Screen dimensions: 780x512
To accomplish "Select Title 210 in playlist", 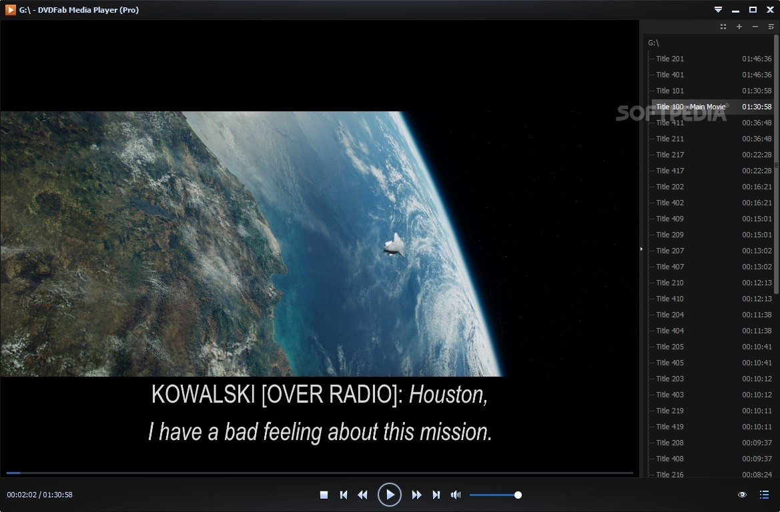I will [x=713, y=283].
